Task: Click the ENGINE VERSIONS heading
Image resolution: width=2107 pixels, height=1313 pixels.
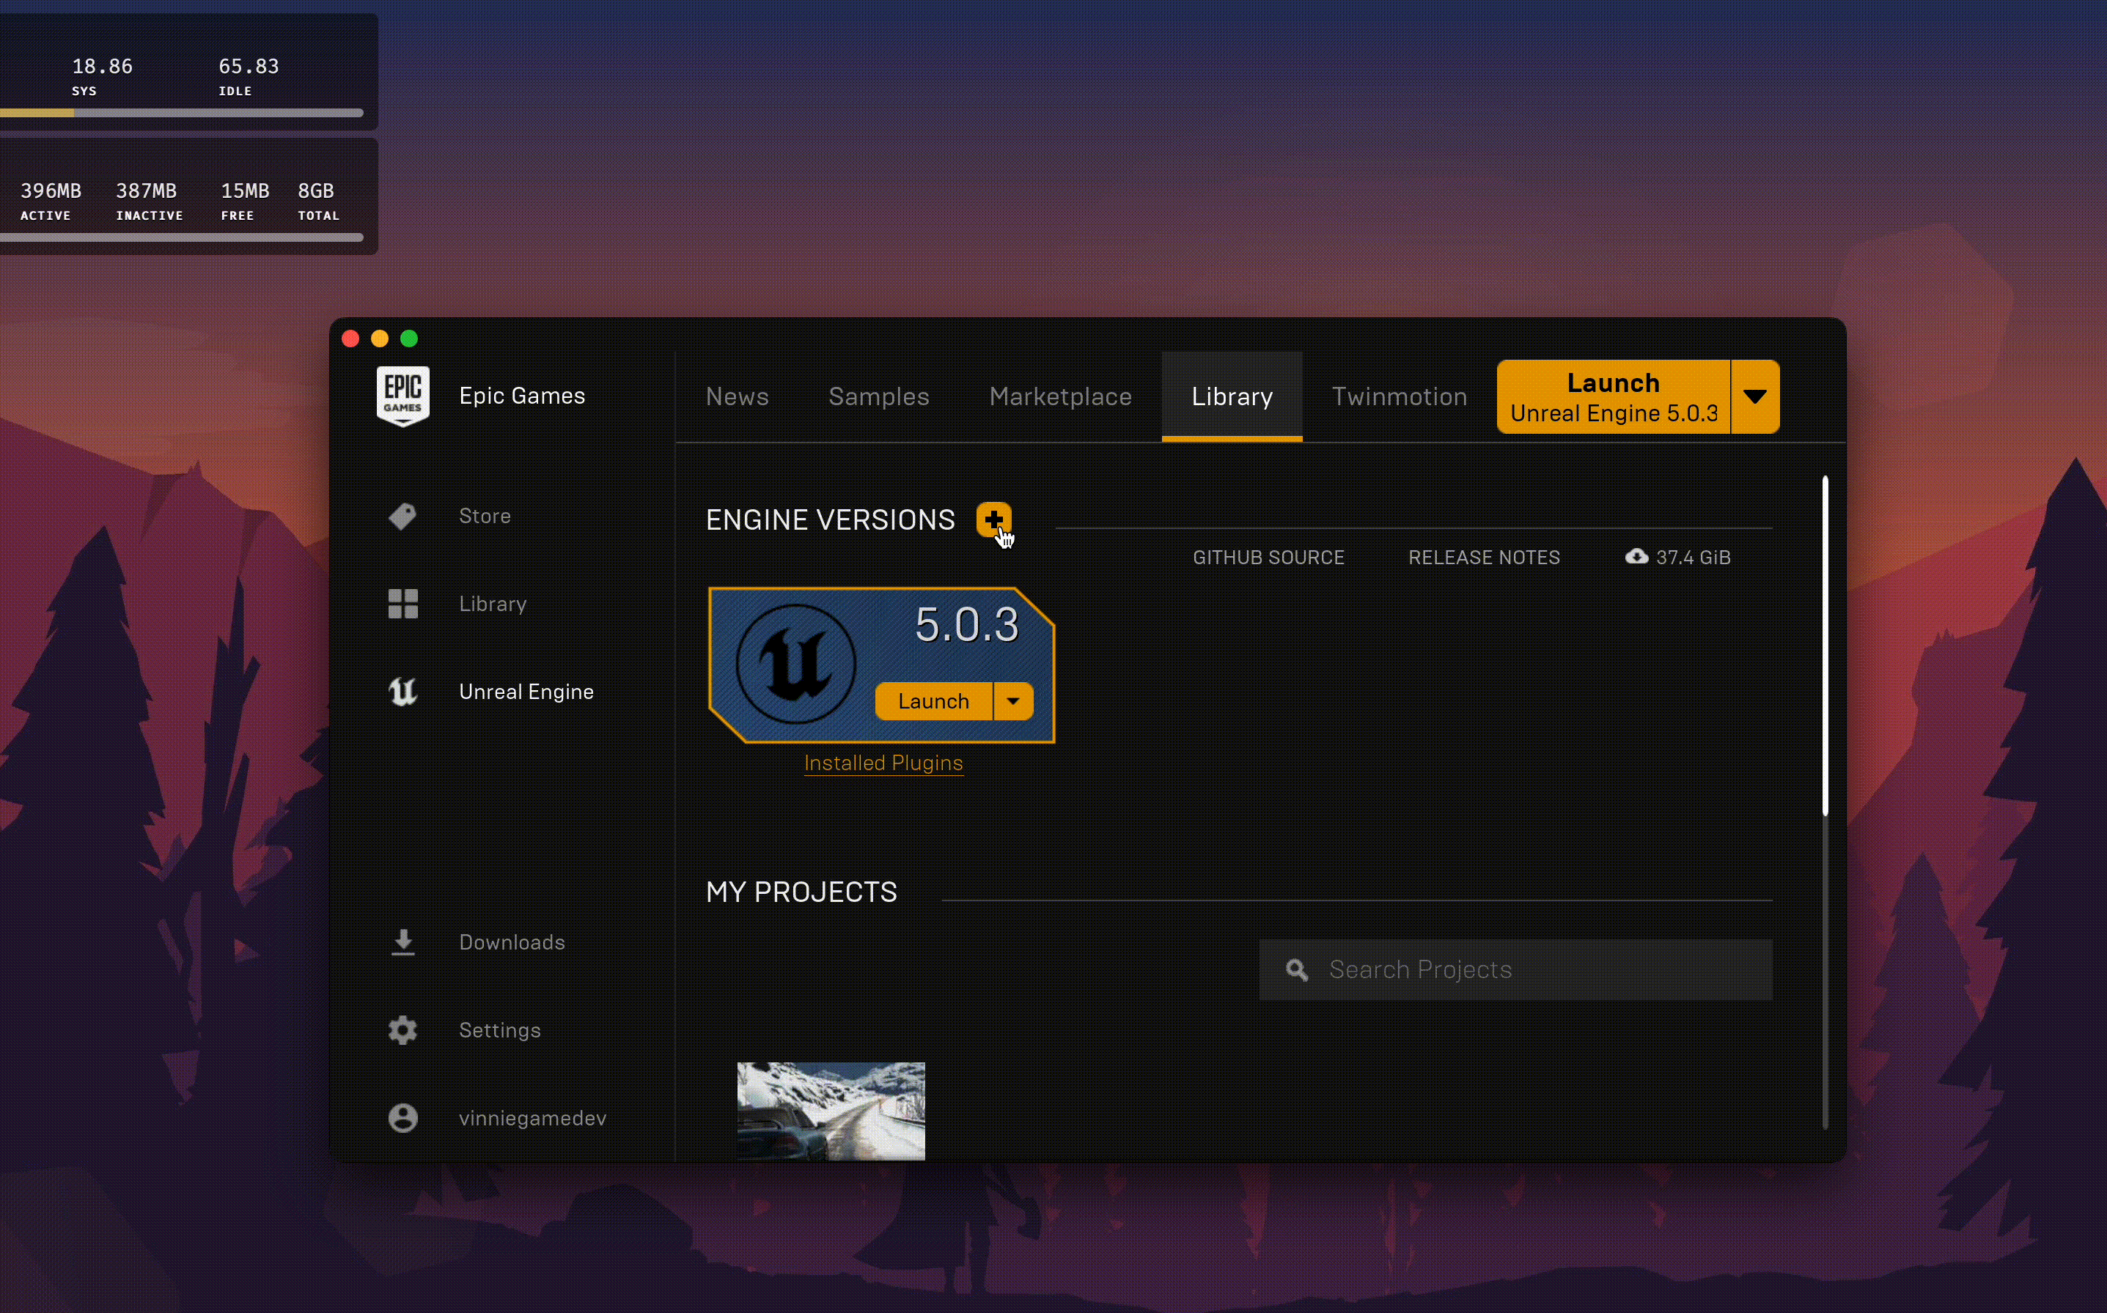Action: 830,519
